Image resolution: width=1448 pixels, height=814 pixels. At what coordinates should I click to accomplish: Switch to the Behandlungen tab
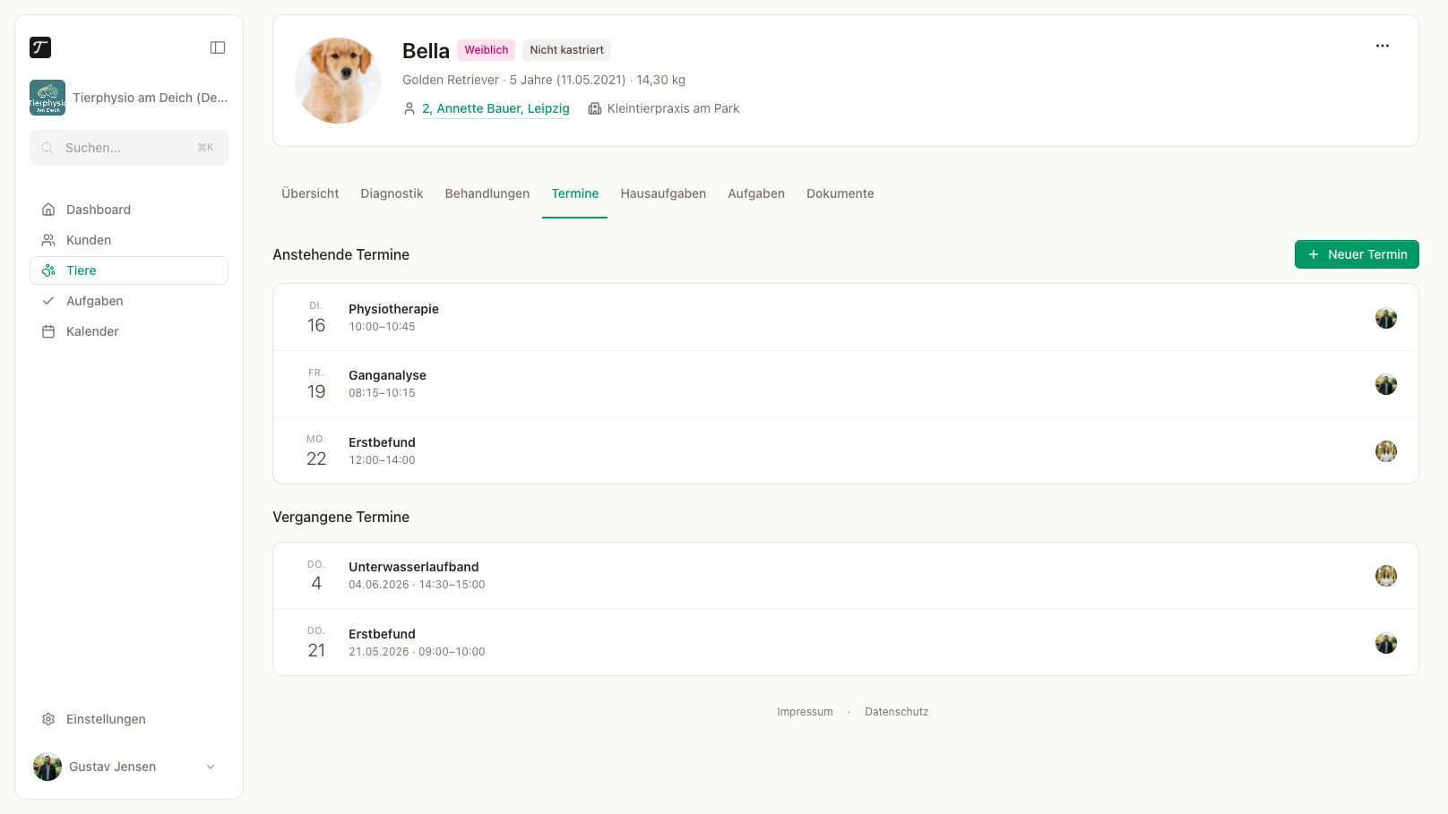487,193
